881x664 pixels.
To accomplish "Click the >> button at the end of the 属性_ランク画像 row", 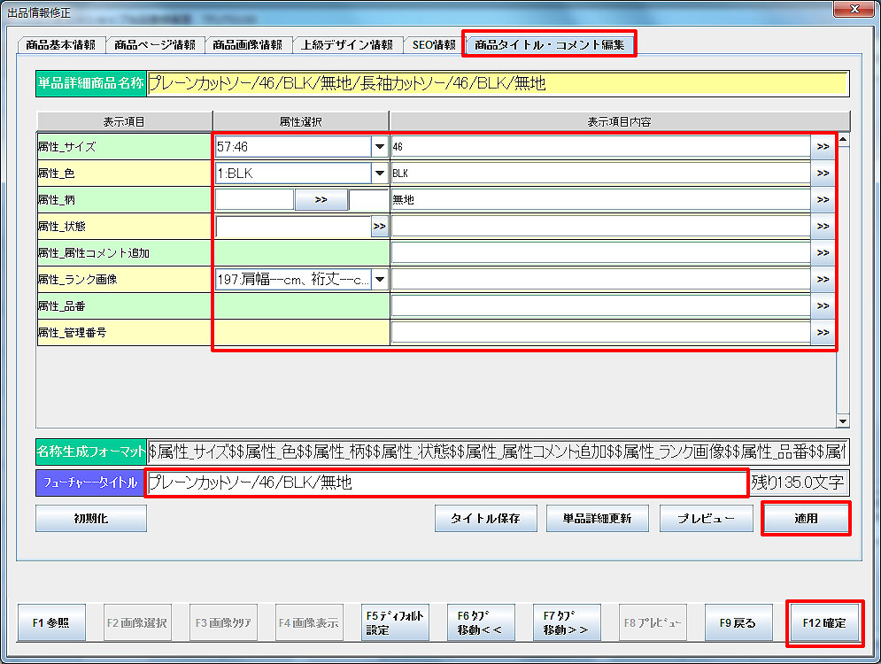I will [823, 280].
